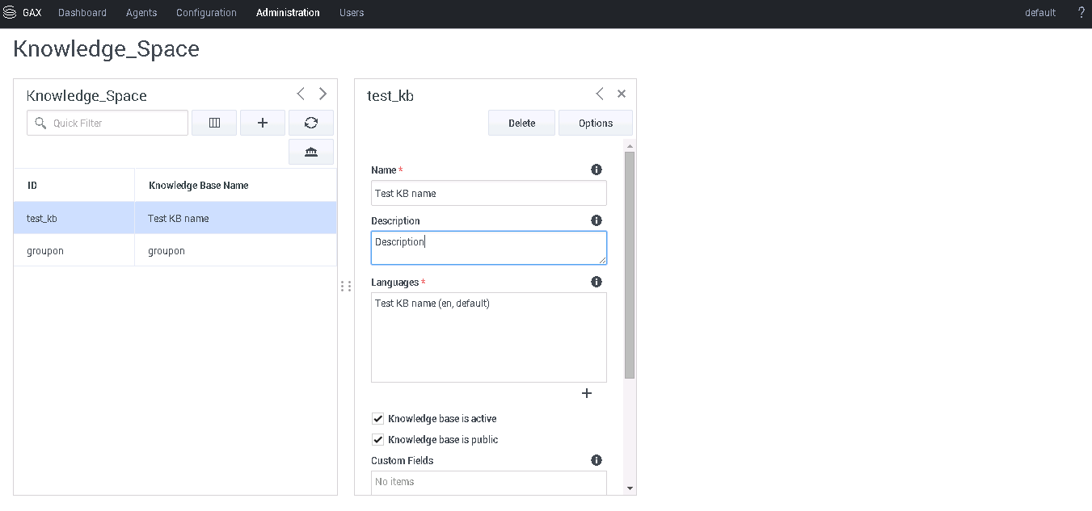Add a language with the plus icon
The height and width of the screenshot is (511, 1092).
pyautogui.click(x=587, y=393)
